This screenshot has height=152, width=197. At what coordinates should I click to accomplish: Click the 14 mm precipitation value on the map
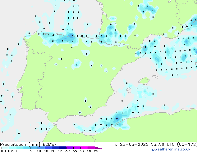tap(117, 118)
